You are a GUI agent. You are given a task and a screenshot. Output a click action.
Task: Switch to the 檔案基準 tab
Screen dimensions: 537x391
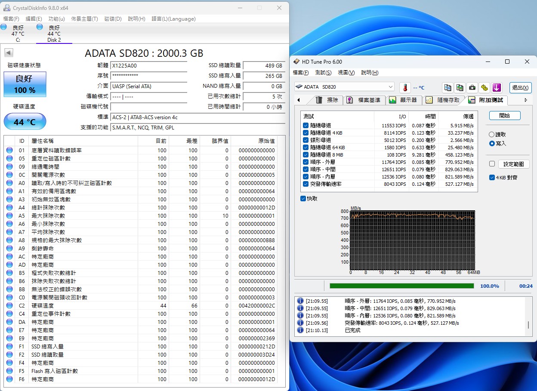tap(364, 100)
